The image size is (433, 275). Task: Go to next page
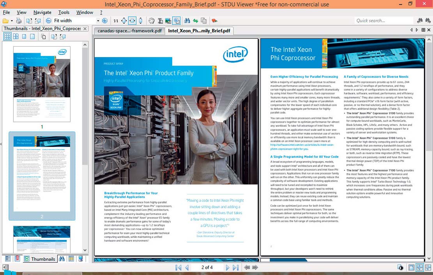coord(227,267)
